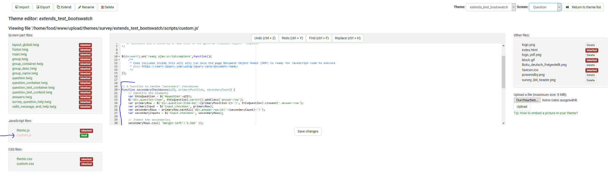Click Save changes button
Image resolution: width=609 pixels, height=175 pixels.
[x=308, y=131]
